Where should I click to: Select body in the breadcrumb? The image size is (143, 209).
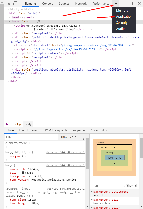28,124
